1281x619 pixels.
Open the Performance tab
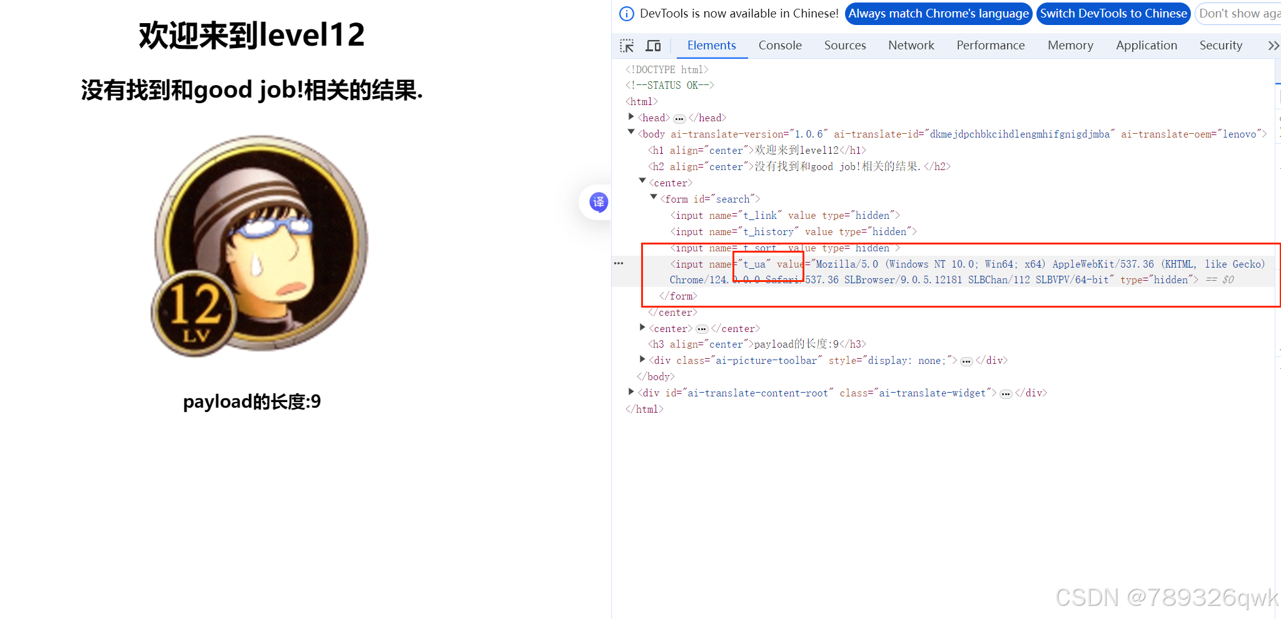tap(991, 46)
